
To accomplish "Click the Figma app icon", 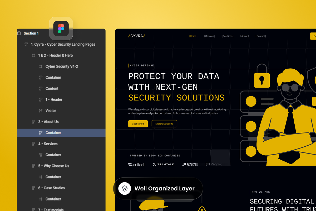I will coord(61,28).
